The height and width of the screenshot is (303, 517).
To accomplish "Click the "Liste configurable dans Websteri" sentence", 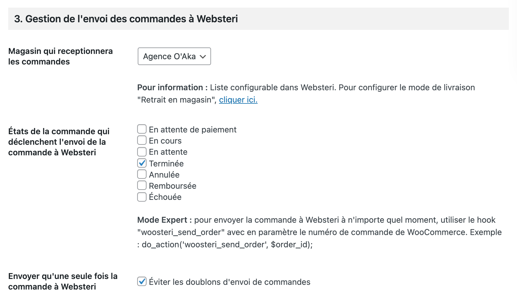I will (273, 88).
